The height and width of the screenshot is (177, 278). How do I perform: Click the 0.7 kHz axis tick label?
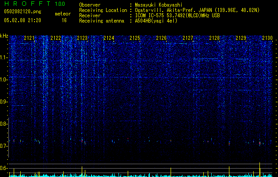[3, 146]
